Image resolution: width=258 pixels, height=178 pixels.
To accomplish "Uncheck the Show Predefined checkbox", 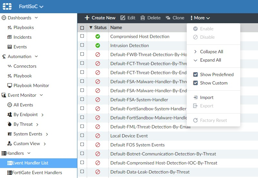I will [x=195, y=74].
